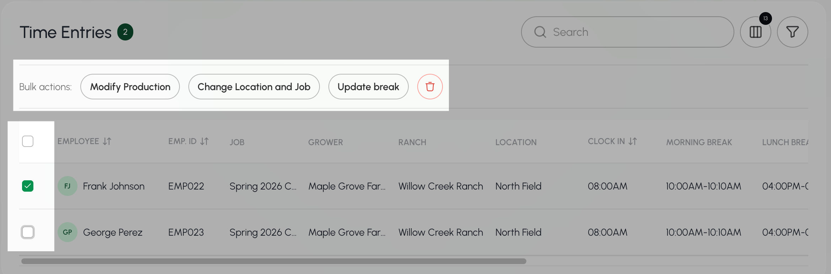Sort by Clock In column arrows
Screen dimensions: 831x274
pos(633,141)
